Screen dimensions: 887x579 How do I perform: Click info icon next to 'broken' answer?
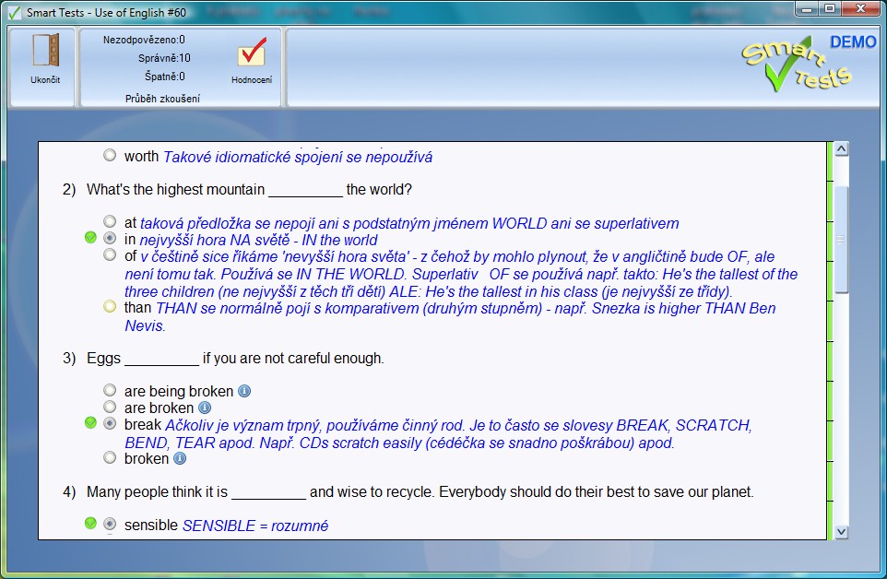point(180,458)
